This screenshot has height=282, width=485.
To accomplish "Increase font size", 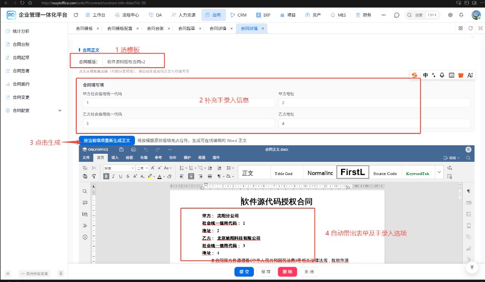I will (x=153, y=167).
